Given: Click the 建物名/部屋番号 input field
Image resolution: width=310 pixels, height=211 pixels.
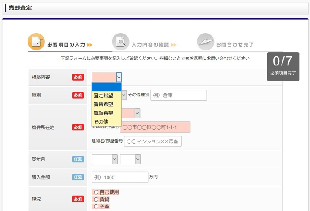Looking at the screenshot, I should tap(153, 141).
